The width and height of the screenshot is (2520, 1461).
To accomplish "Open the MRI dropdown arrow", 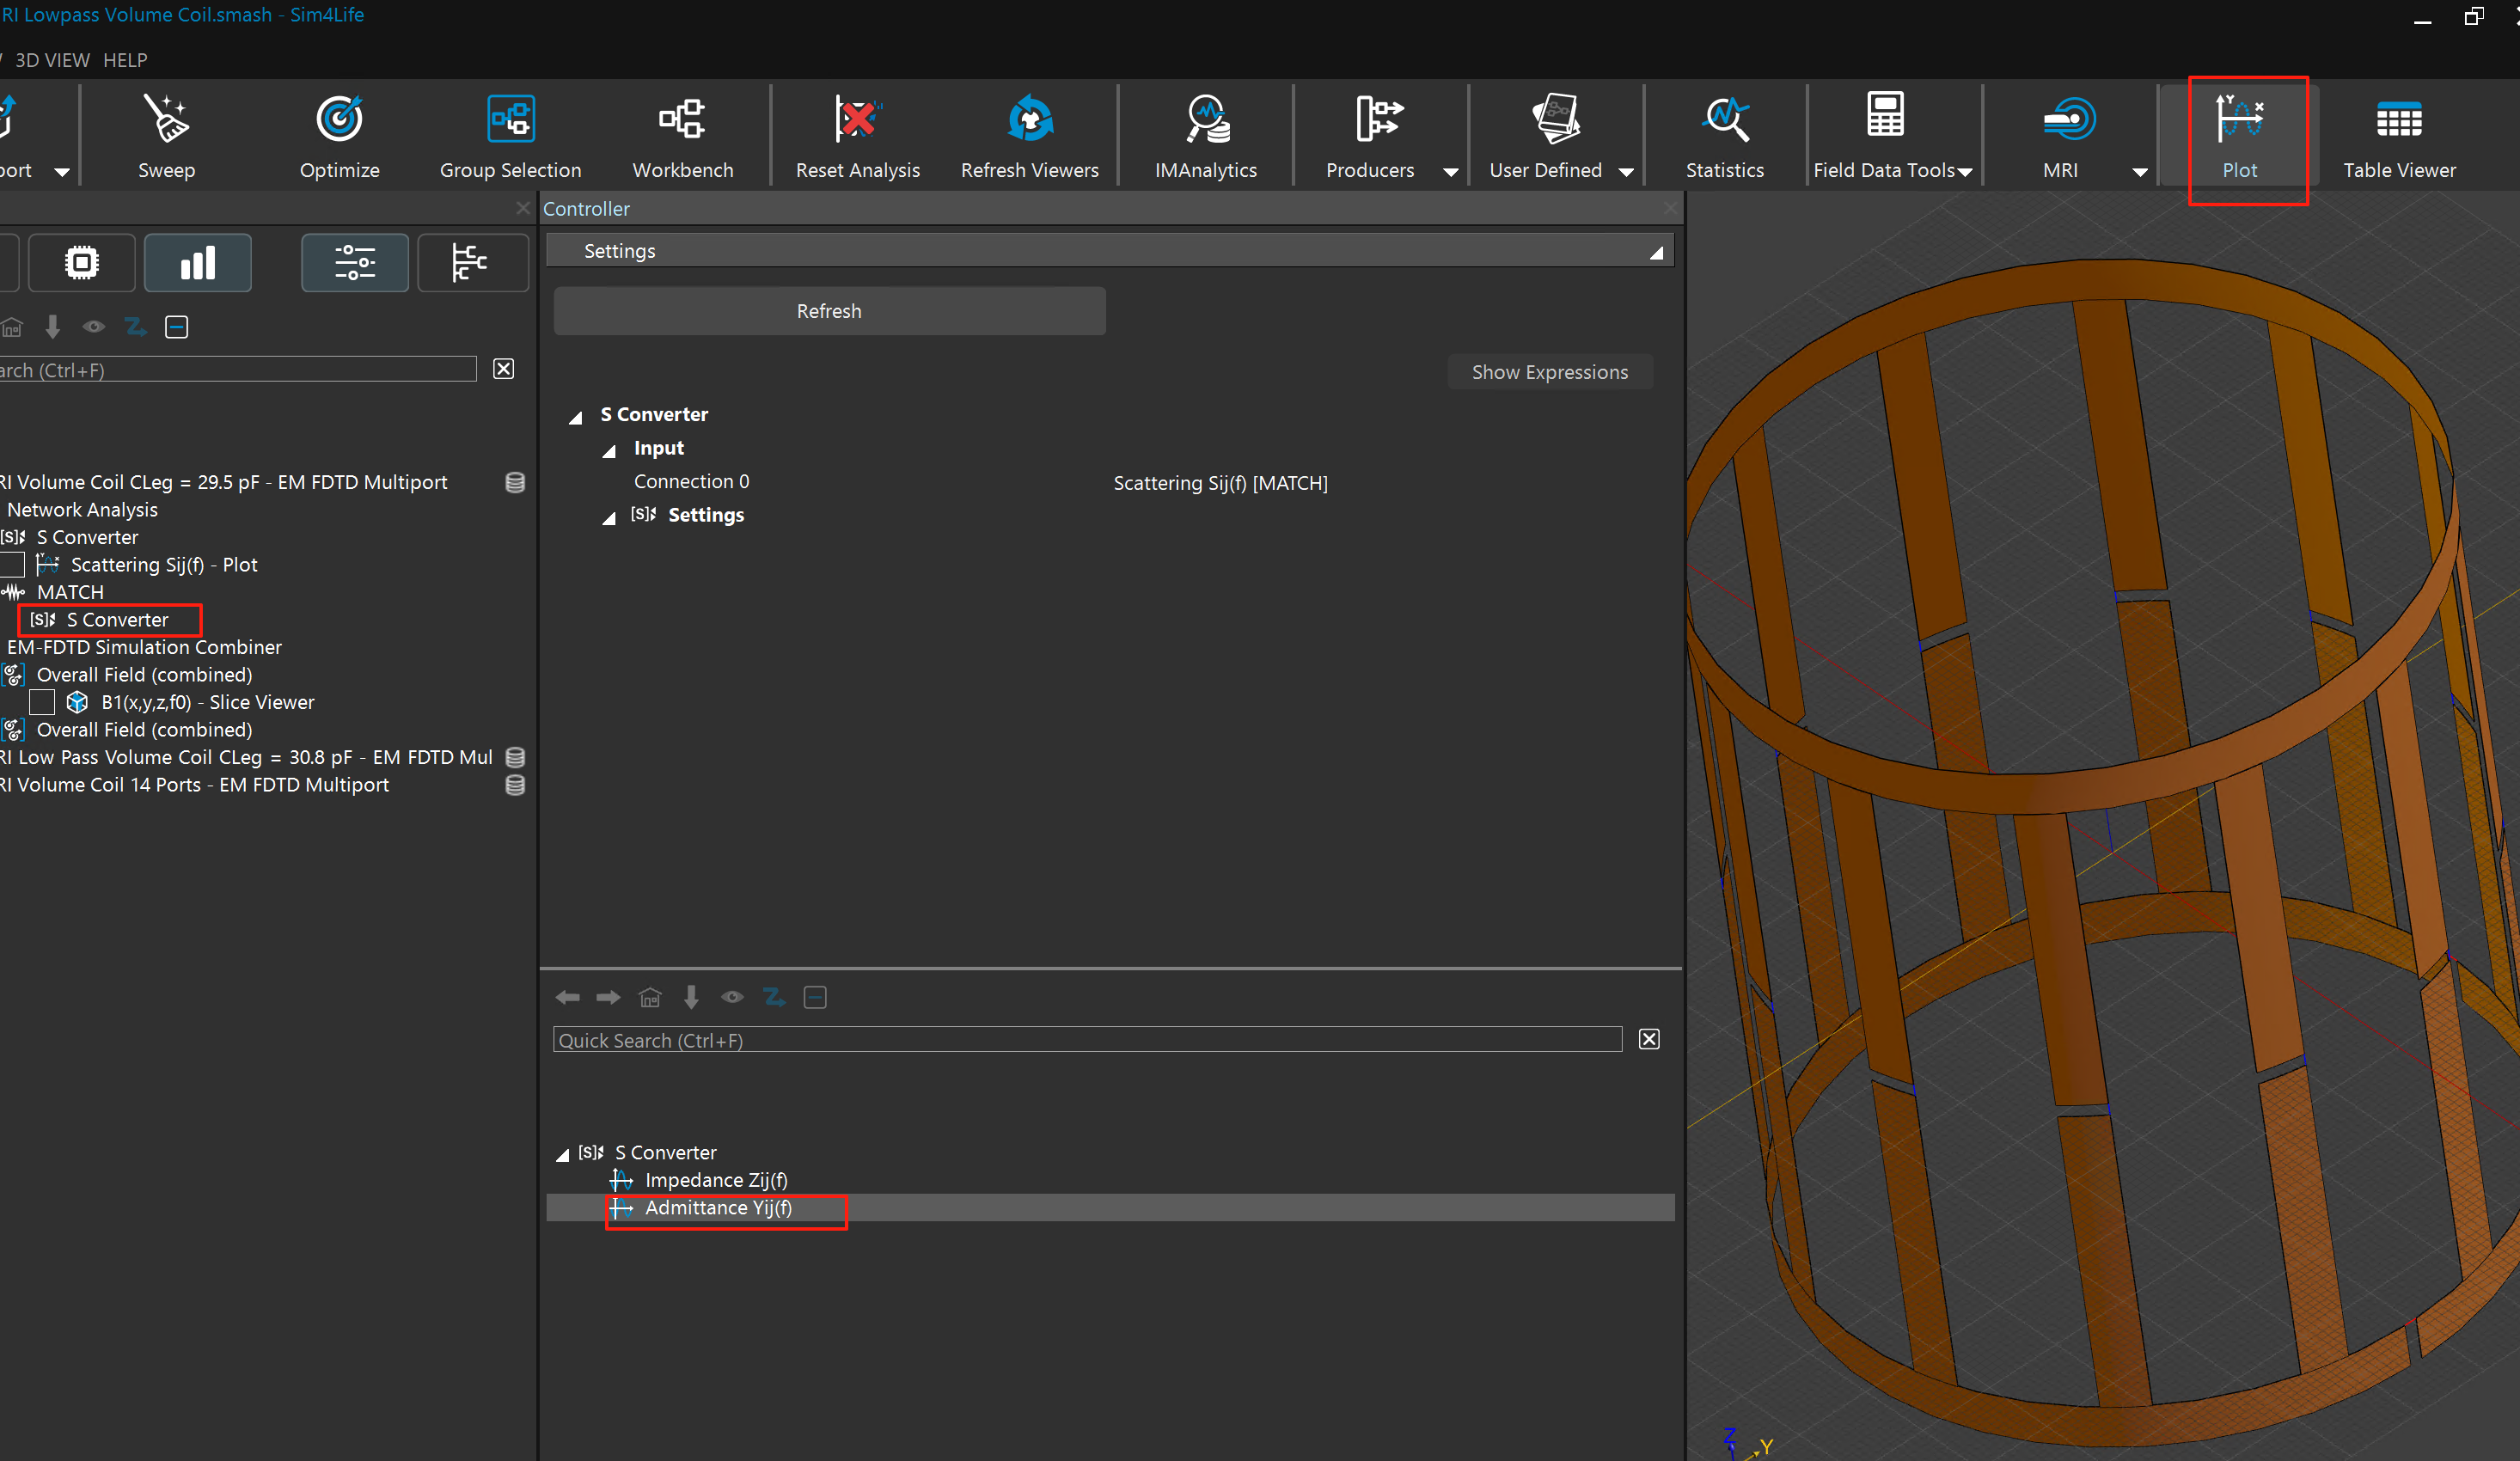I will pyautogui.click(x=2139, y=172).
